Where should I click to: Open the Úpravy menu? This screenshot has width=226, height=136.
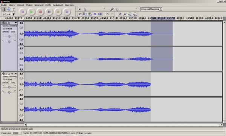point(12,5)
